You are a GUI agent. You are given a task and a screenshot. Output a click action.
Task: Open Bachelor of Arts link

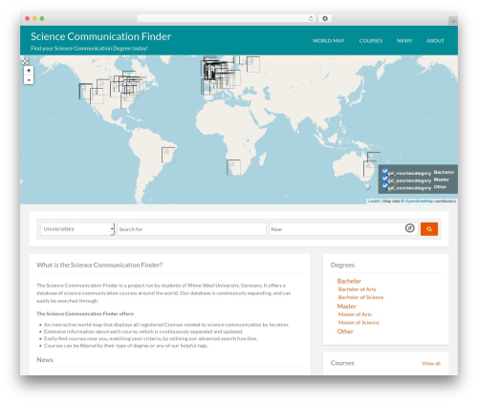(357, 289)
